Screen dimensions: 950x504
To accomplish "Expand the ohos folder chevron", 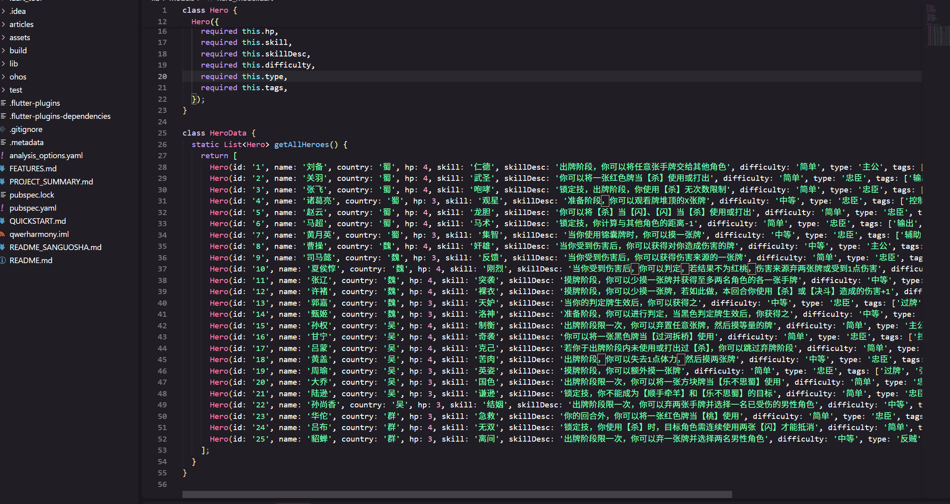I will pyautogui.click(x=3, y=77).
